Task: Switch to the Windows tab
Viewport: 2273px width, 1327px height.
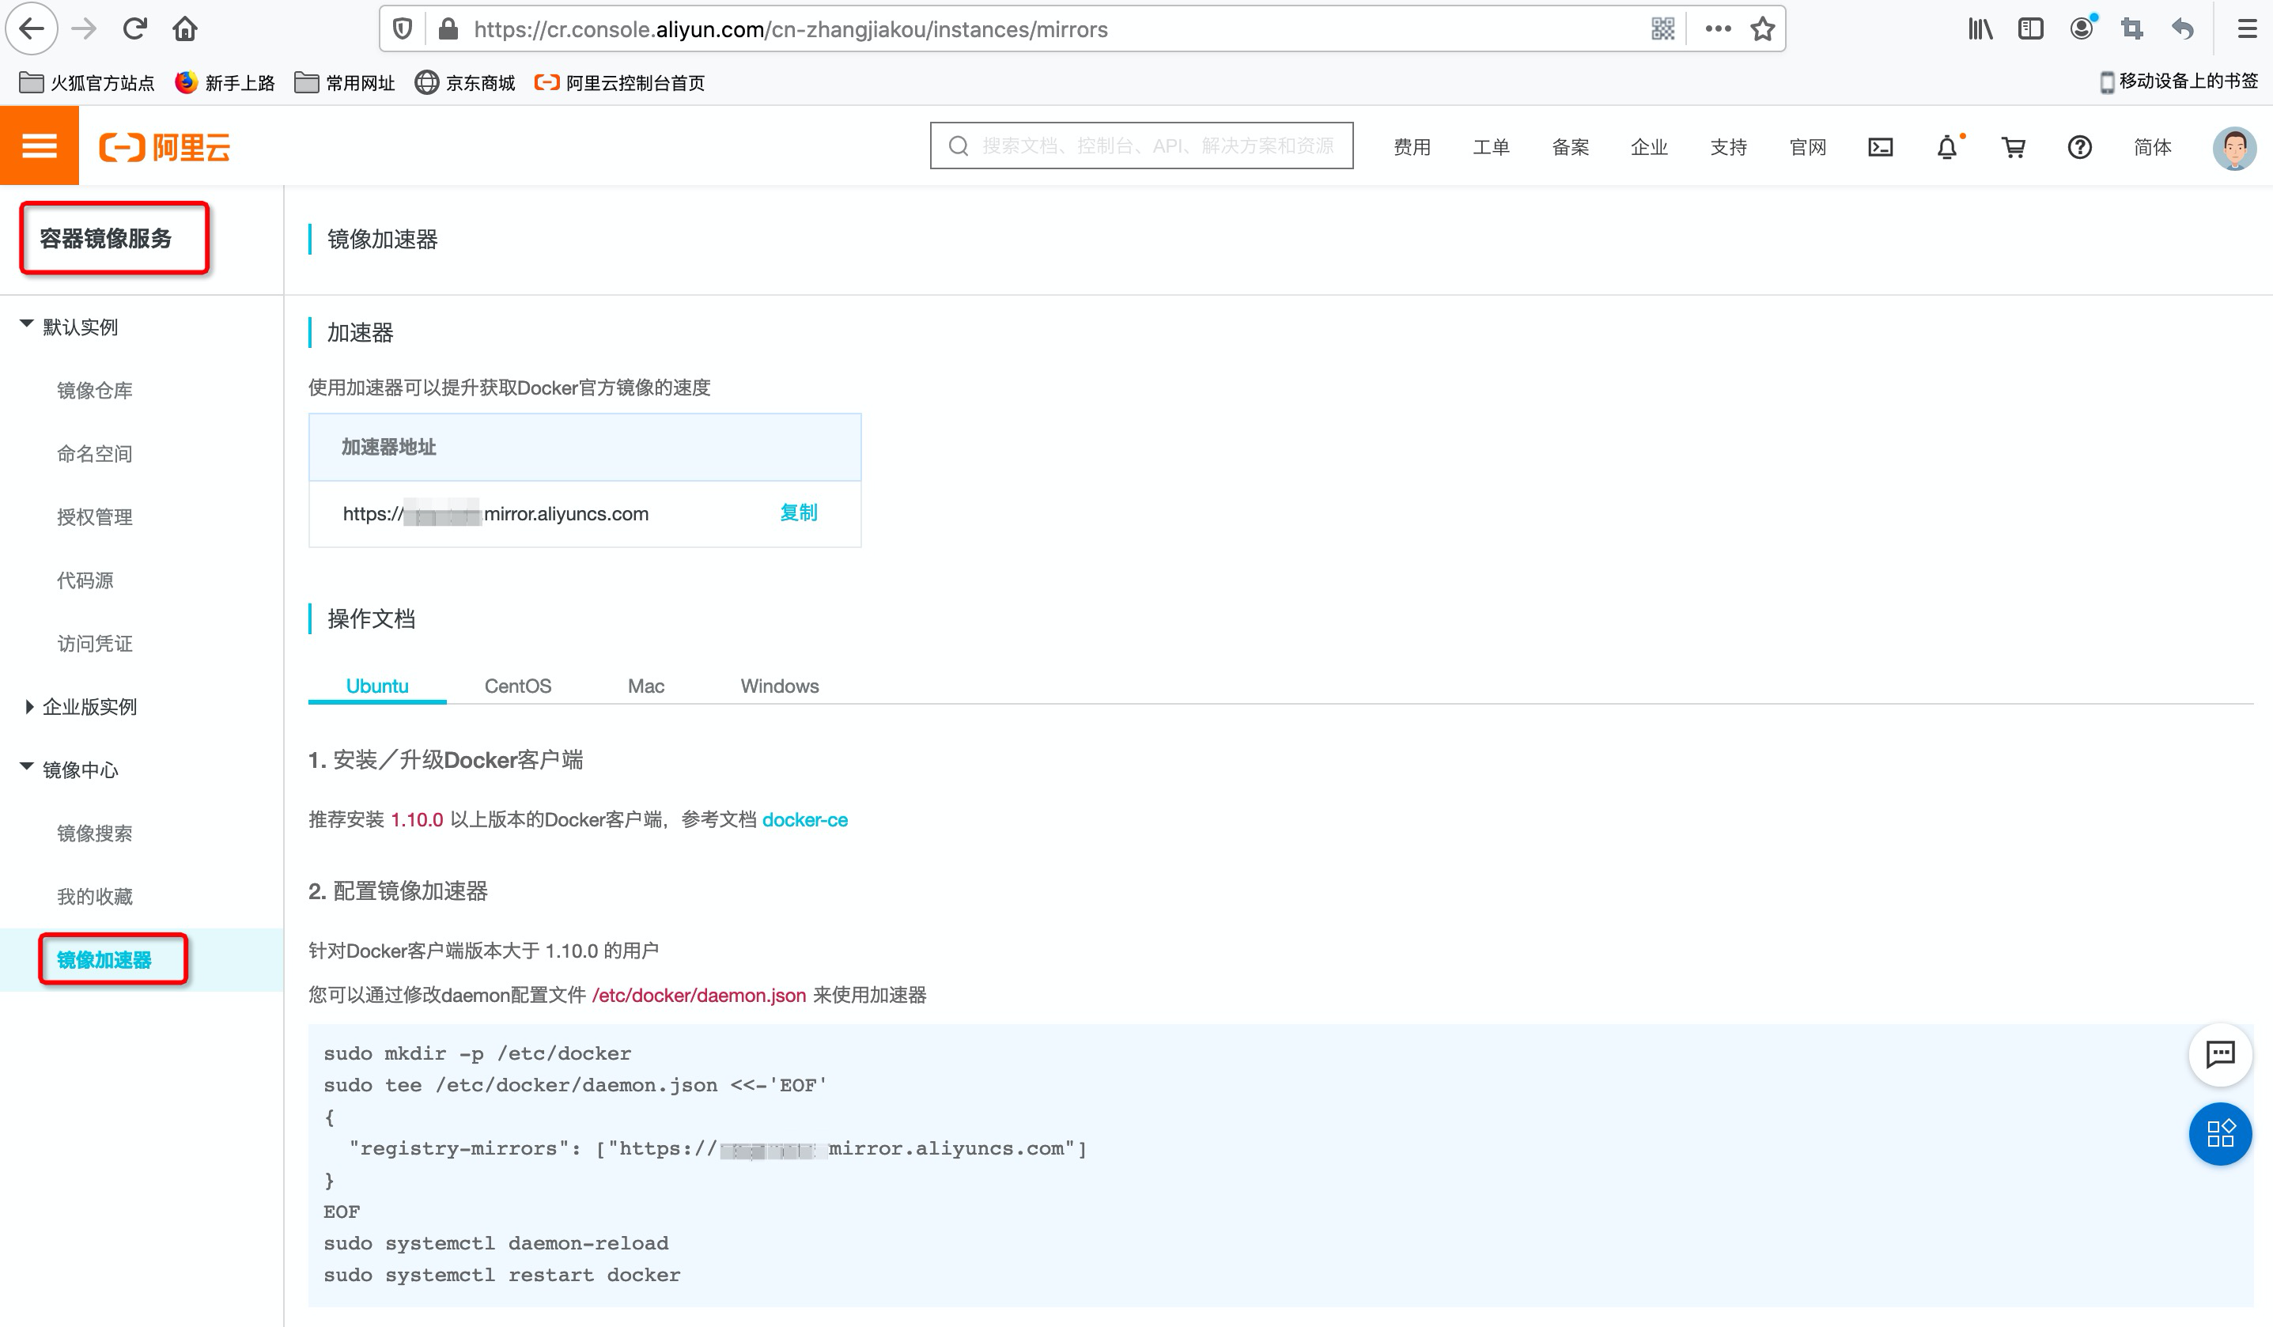Action: pyautogui.click(x=779, y=686)
